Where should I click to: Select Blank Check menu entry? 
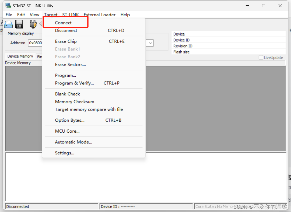point(94,94)
